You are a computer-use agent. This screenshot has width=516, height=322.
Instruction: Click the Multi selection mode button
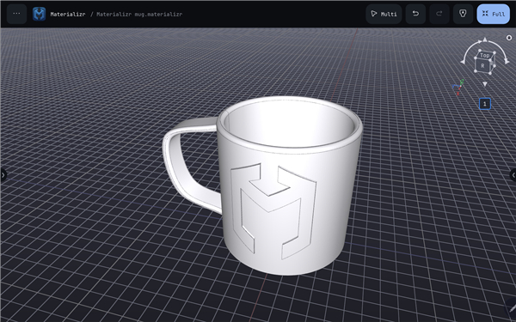click(384, 14)
